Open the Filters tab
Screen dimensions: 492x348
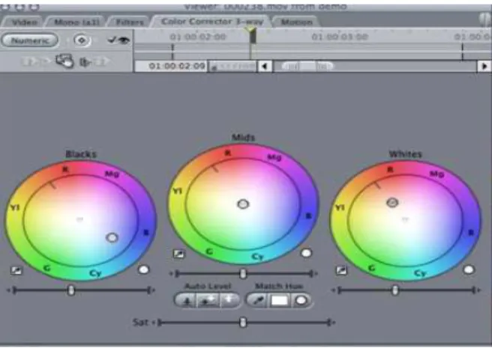pyautogui.click(x=129, y=22)
